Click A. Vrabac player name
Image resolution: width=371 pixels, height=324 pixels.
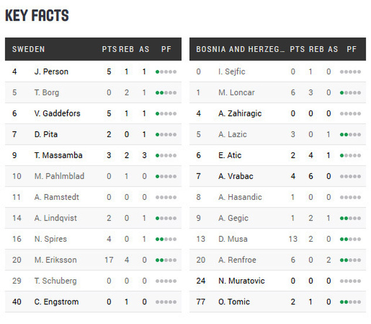236,176
